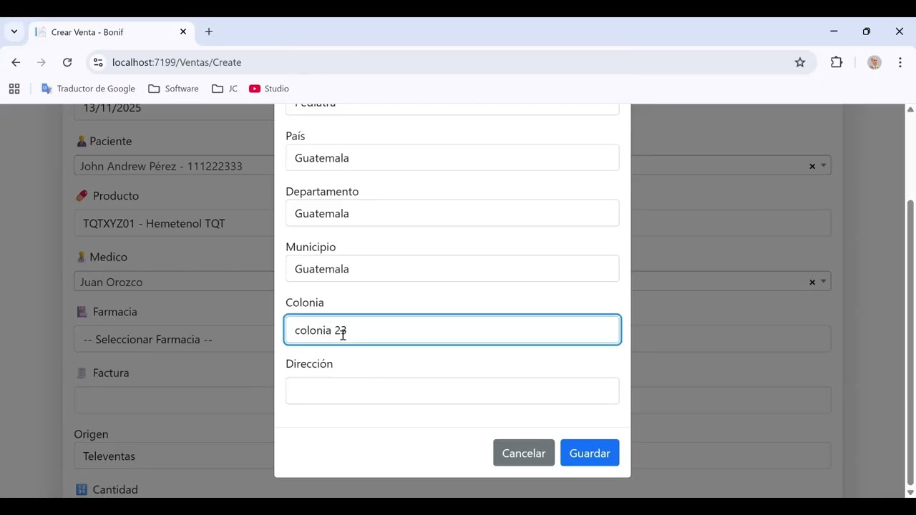Open the tab search dropdown arrow
The image size is (916, 515).
[14, 31]
